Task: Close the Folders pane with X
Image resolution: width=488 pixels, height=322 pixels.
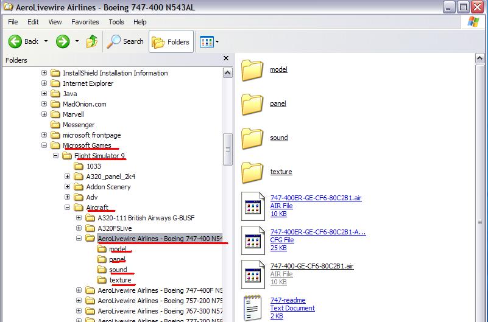Action: click(x=226, y=59)
